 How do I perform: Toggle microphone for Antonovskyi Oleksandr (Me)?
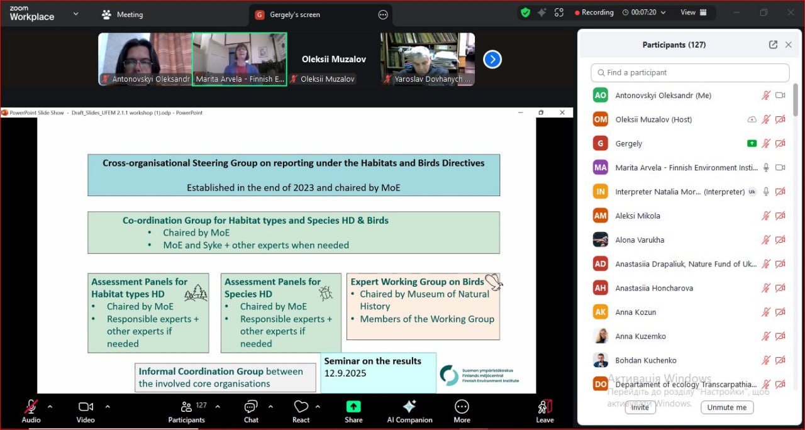(766, 96)
